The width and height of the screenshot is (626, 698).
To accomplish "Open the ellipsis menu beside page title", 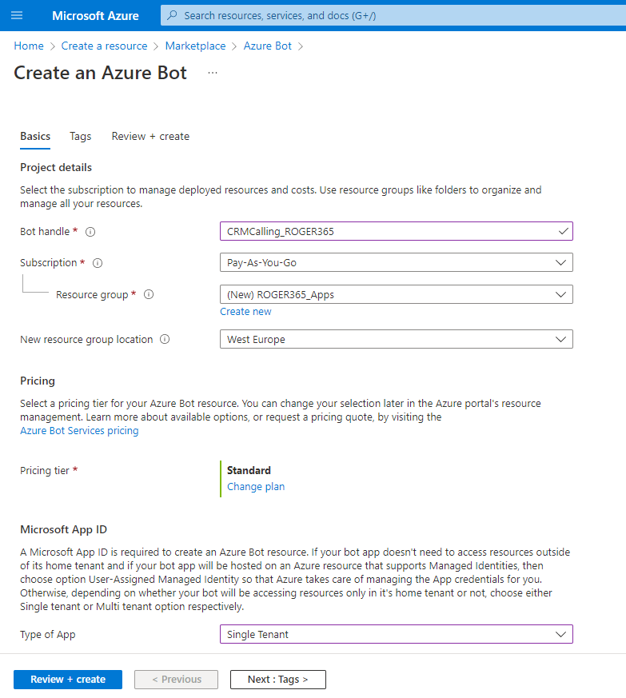I will pos(213,73).
